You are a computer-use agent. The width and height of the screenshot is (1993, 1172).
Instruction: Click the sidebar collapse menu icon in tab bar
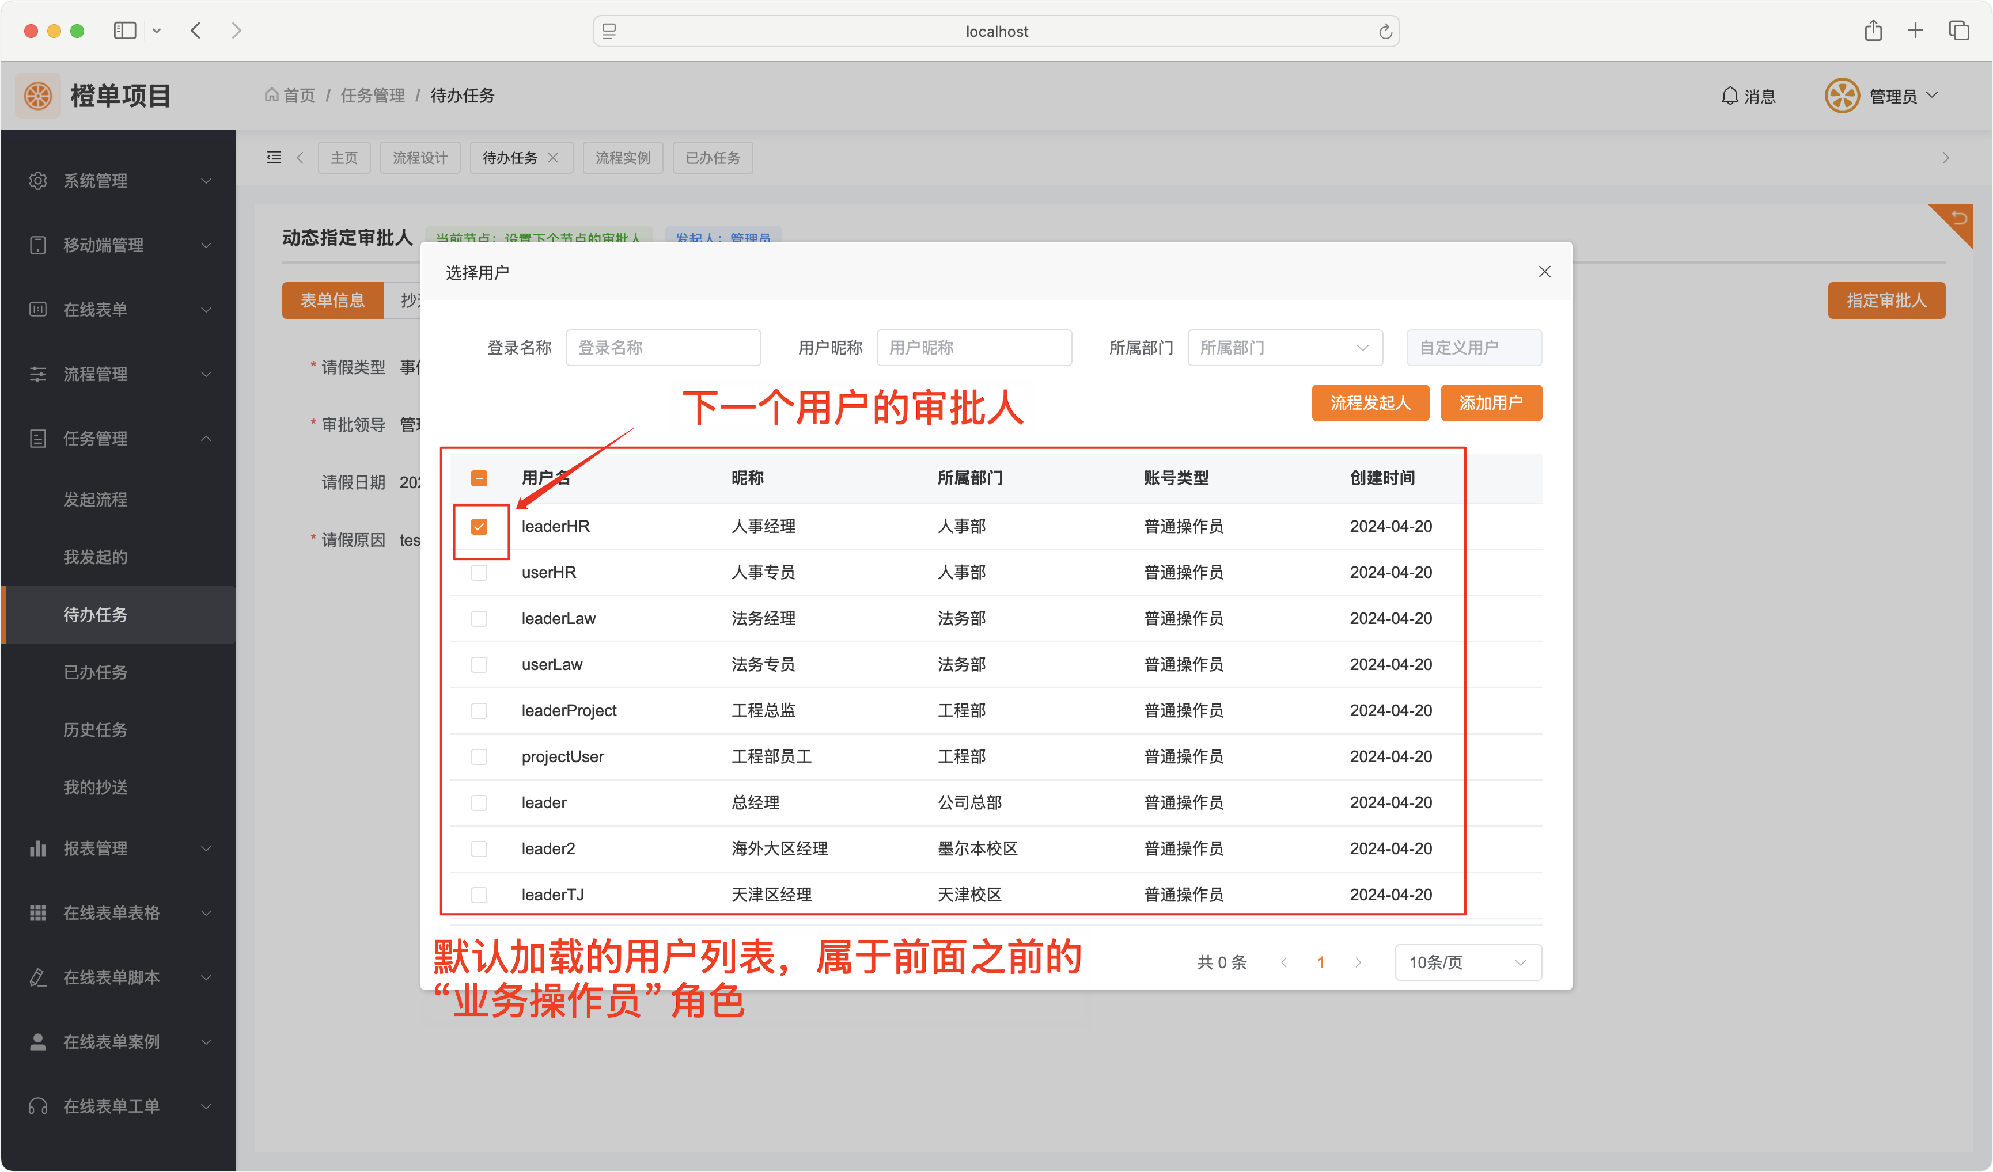pyautogui.click(x=274, y=157)
